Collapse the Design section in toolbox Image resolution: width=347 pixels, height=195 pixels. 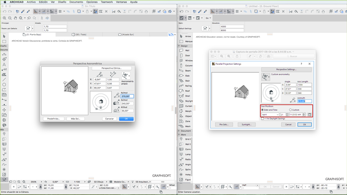(x=179, y=46)
